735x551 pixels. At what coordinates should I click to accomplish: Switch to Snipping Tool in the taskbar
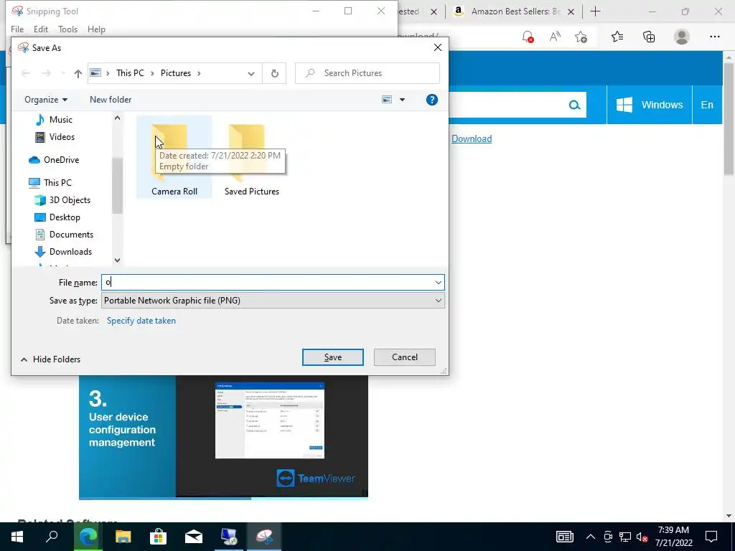tap(264, 537)
